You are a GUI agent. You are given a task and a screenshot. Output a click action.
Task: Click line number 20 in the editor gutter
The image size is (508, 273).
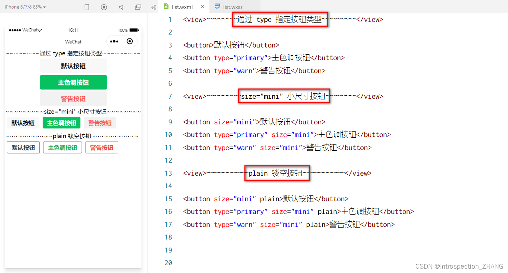[x=168, y=263]
